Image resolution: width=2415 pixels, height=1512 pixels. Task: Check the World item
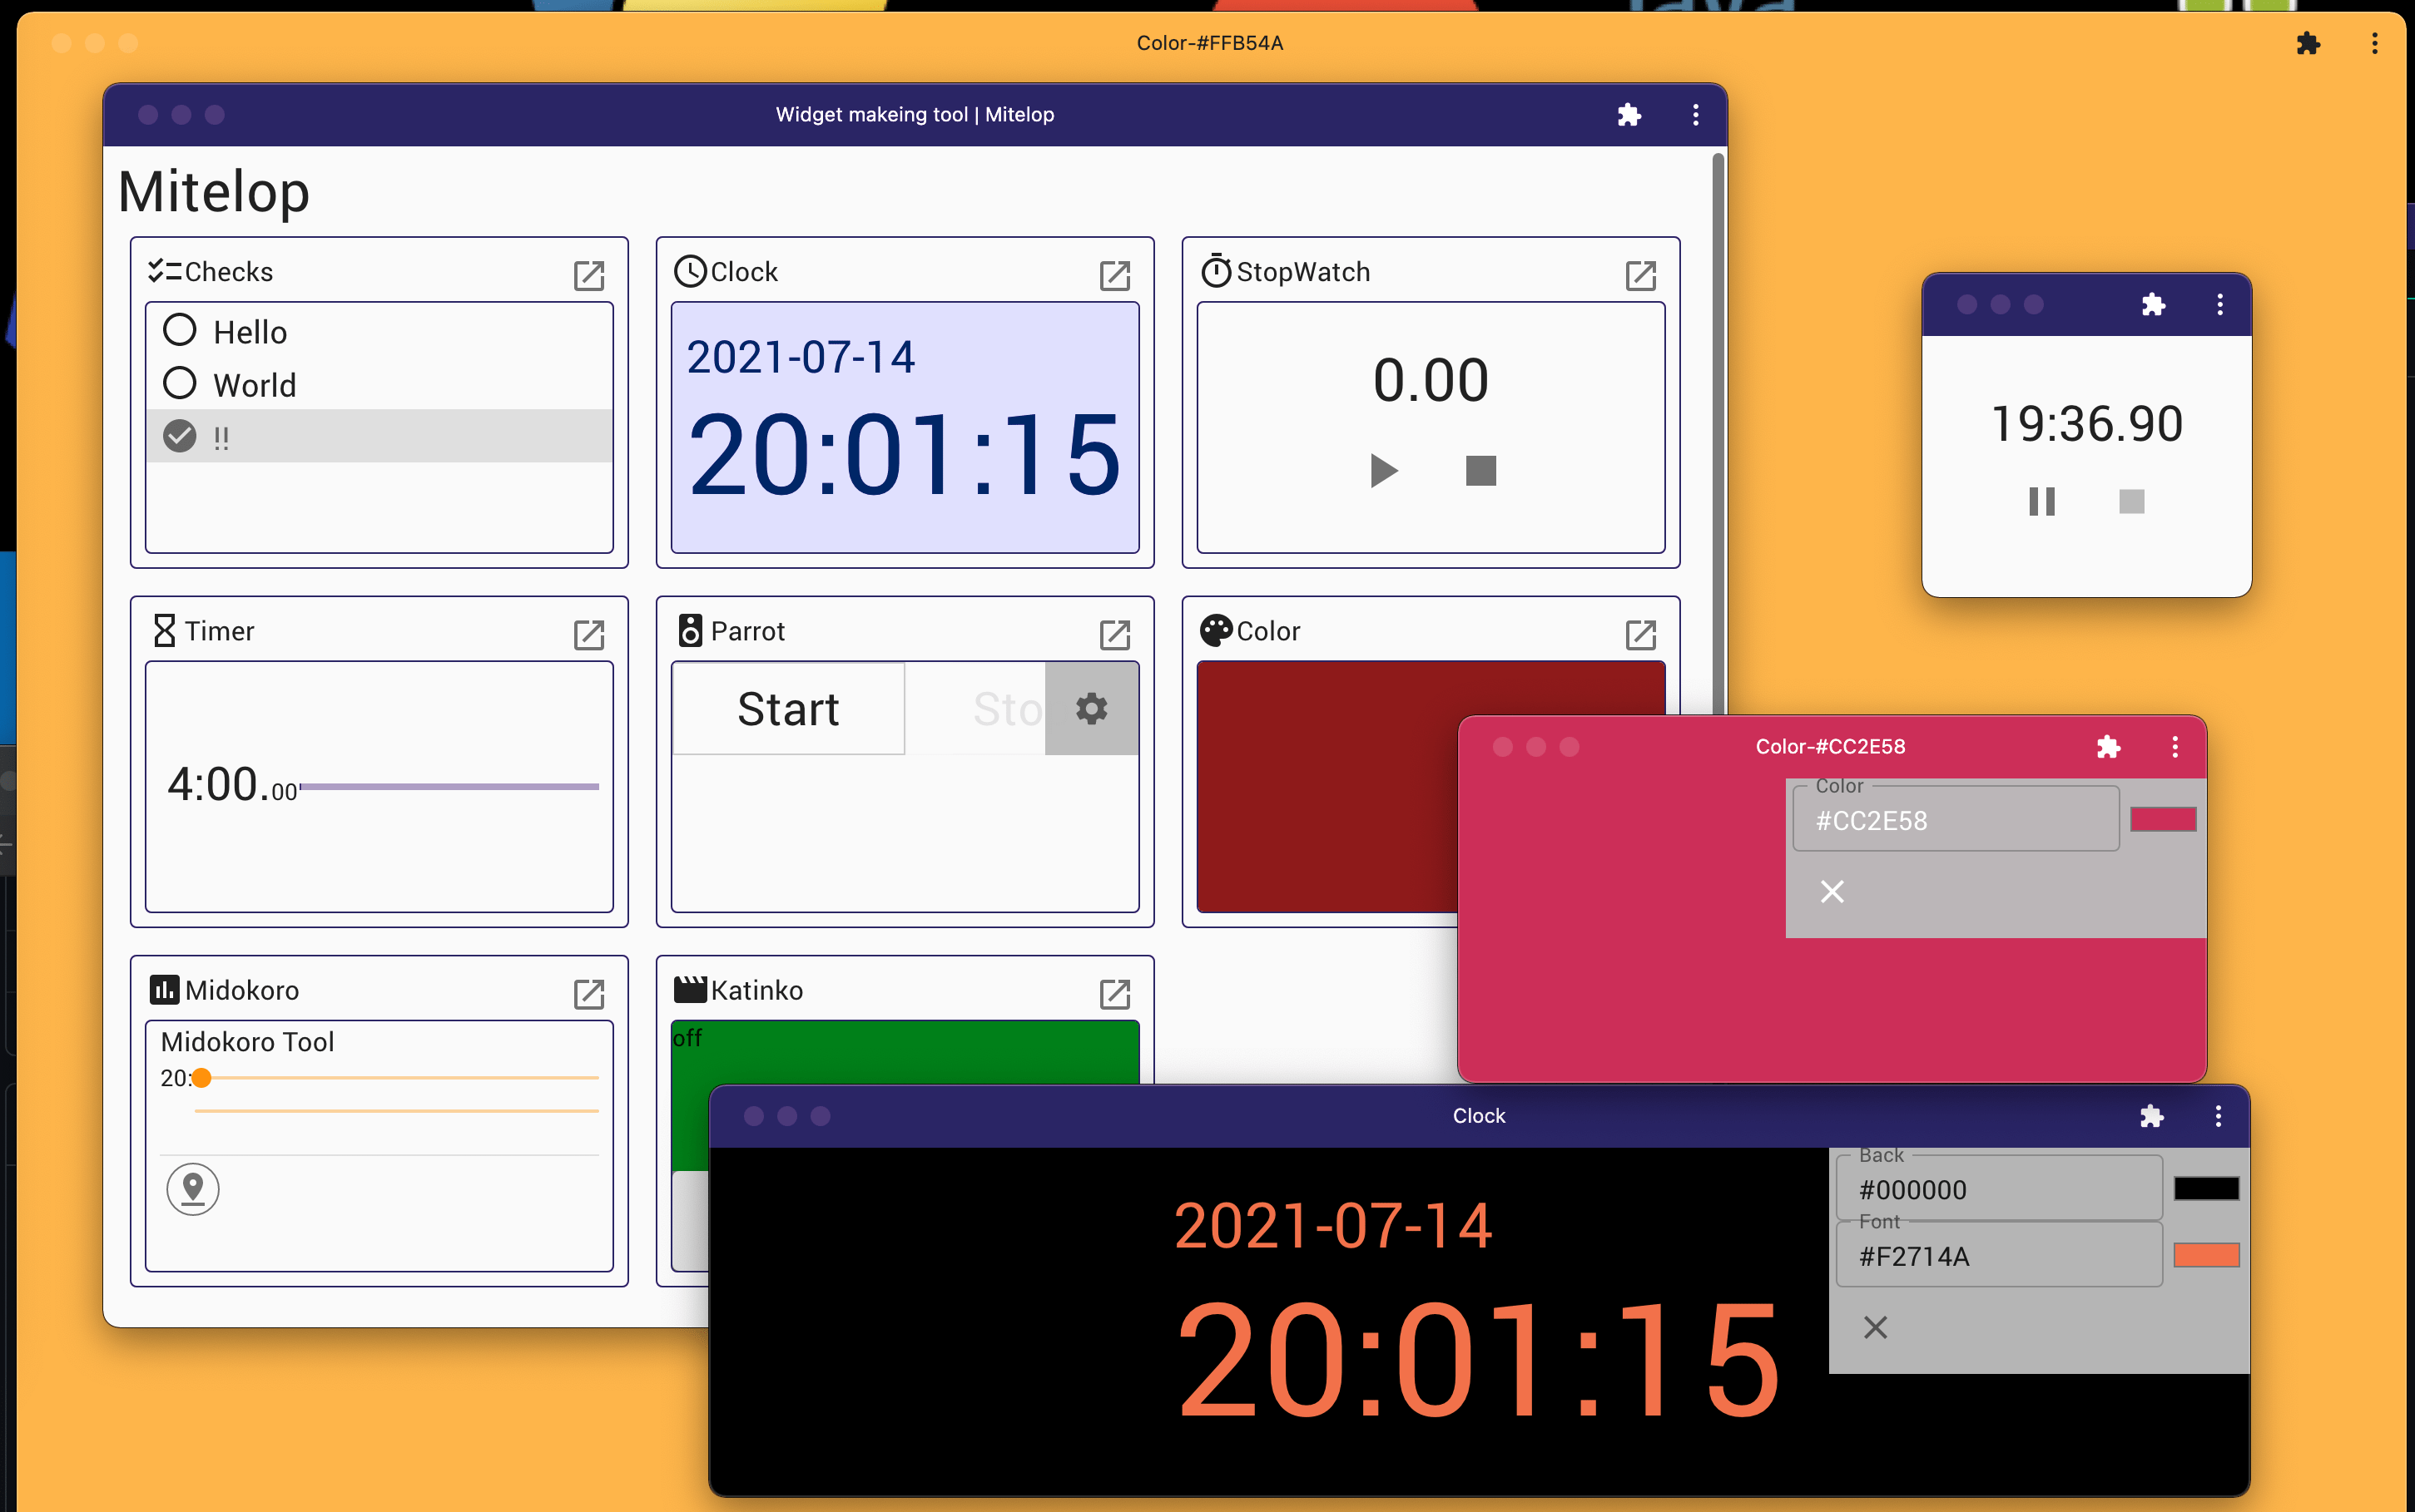tap(180, 383)
